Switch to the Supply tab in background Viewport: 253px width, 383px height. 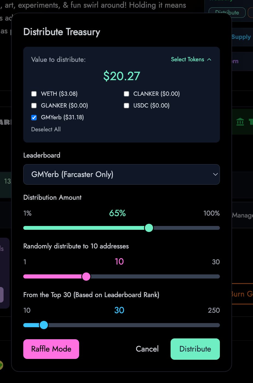pos(241,37)
